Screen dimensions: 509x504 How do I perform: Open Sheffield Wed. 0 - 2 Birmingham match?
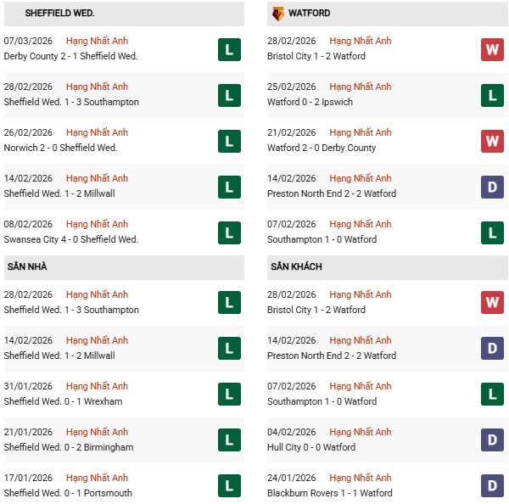pos(68,447)
